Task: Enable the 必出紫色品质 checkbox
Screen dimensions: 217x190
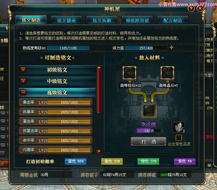Action: click(x=179, y=138)
